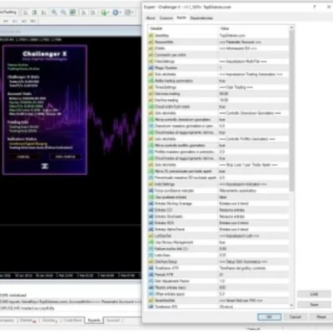Toggle chart auto scroll icon
The height and width of the screenshot is (333, 333).
coord(83,12)
